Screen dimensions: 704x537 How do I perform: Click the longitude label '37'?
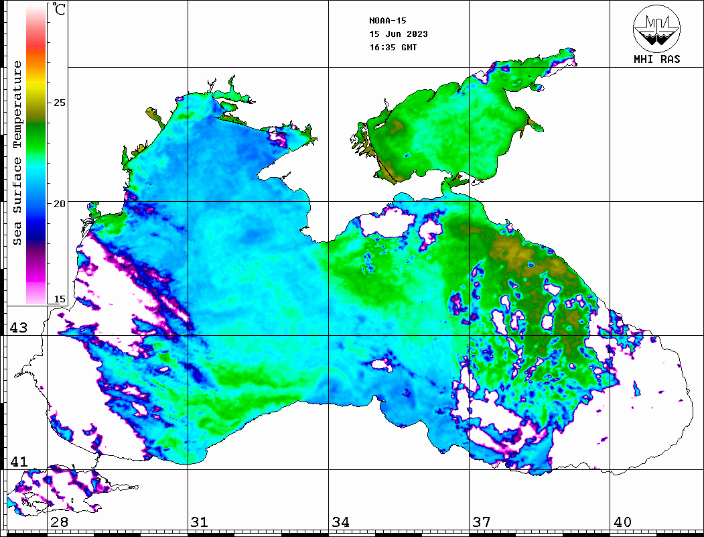(x=482, y=522)
